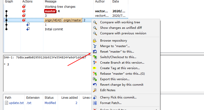Image resolution: width=204 pixels, height=110 pixels.
Task: Select commit with message 3
Action: [46, 16]
